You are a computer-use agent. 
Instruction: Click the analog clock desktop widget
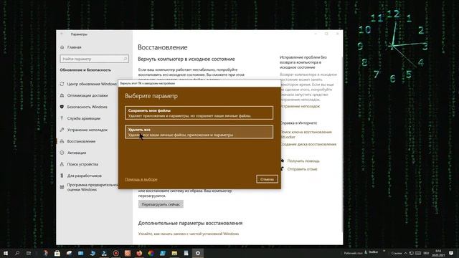pos(393,46)
